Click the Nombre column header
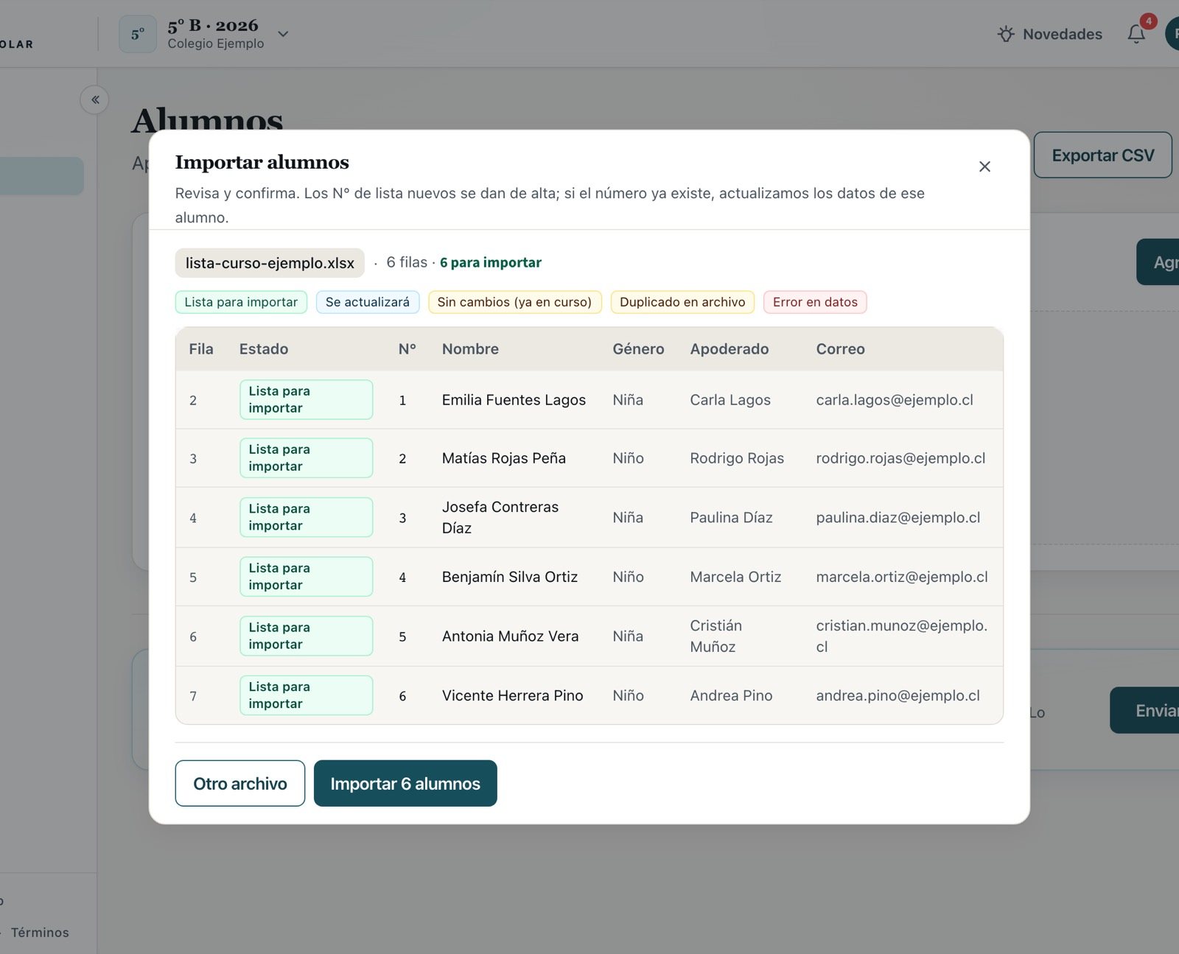1179x954 pixels. point(470,349)
